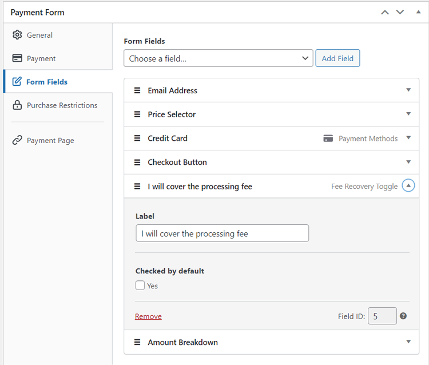Expand the Email Address field

tap(408, 90)
